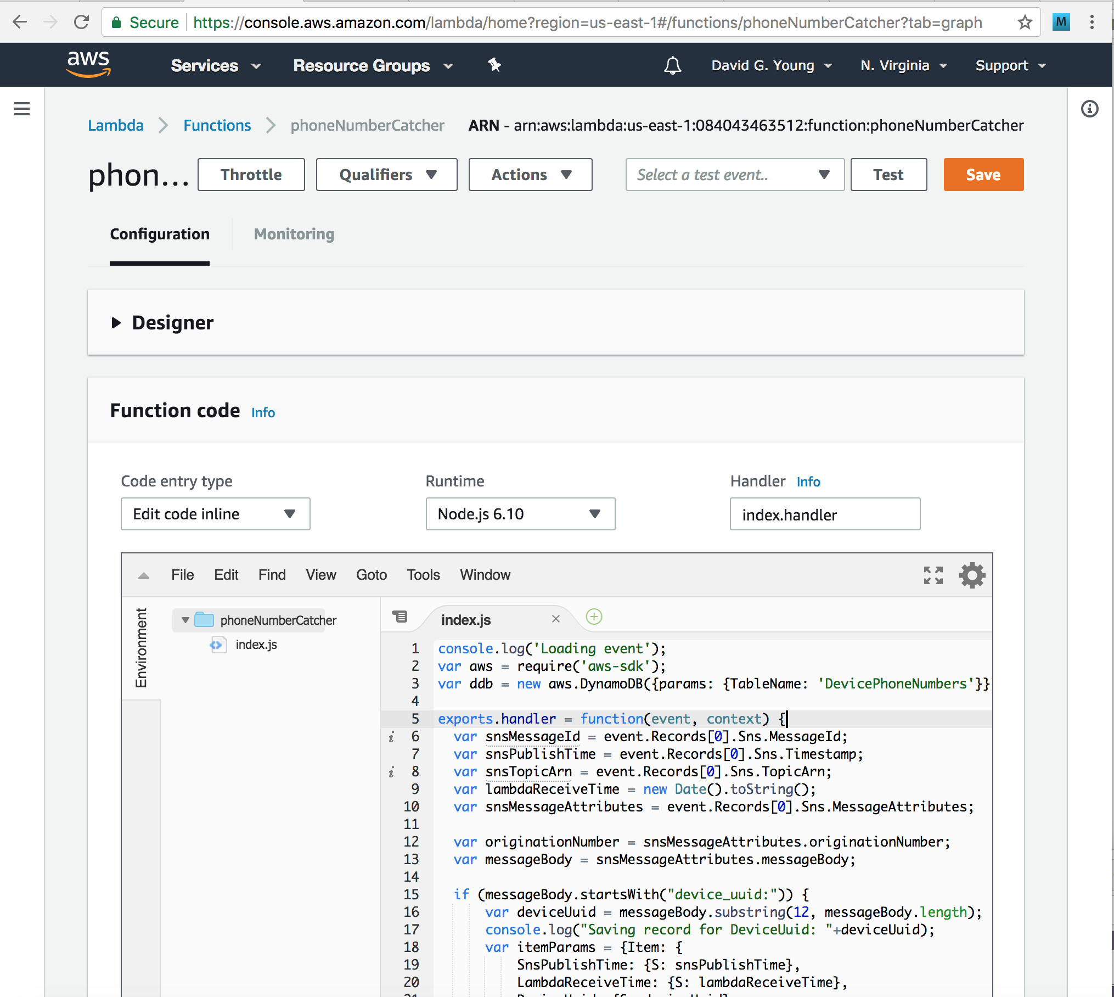Switch to the Monitoring tab

[294, 234]
